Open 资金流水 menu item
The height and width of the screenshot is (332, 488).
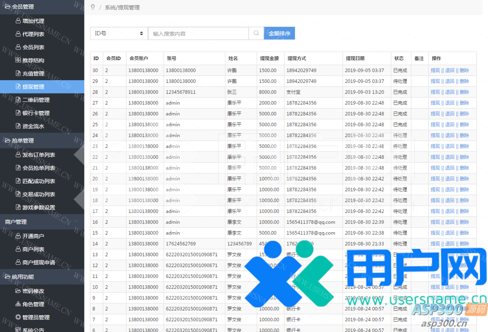42,126
